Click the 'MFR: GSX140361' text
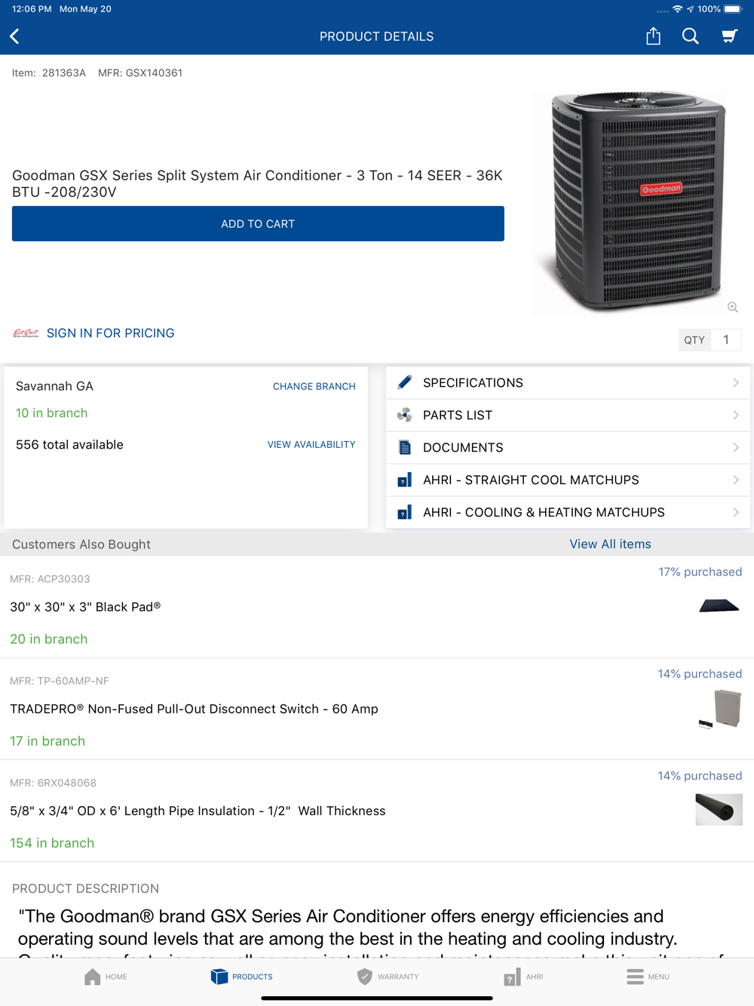 pyautogui.click(x=140, y=72)
